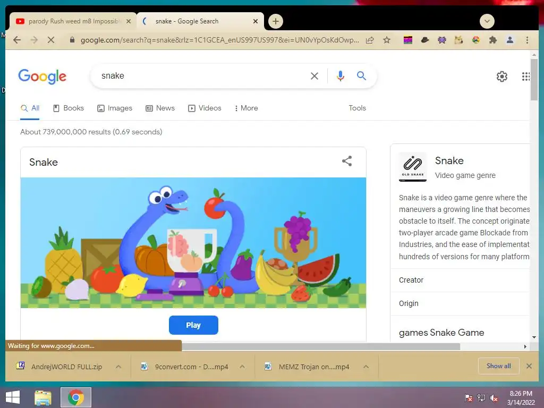544x408 pixels.
Task: Click the 'games Snake Game' heading
Action: click(x=441, y=333)
